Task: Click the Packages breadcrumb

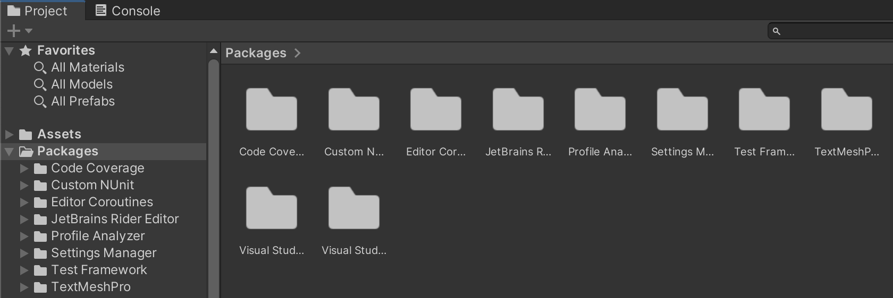Action: (256, 53)
